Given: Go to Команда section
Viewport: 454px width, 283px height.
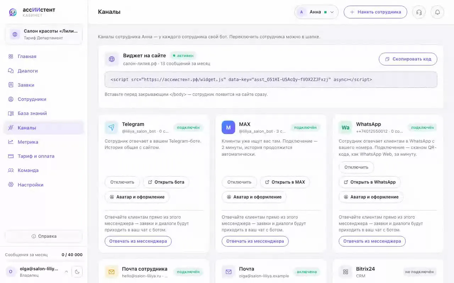Looking at the screenshot, I should pyautogui.click(x=44, y=170).
